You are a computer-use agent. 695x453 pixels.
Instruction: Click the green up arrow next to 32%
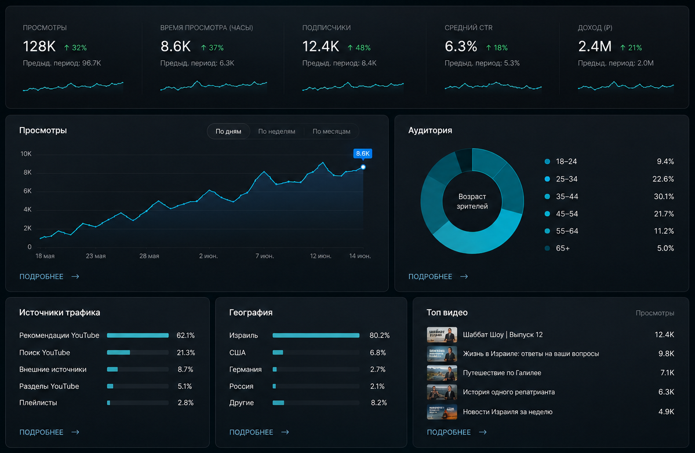[67, 48]
